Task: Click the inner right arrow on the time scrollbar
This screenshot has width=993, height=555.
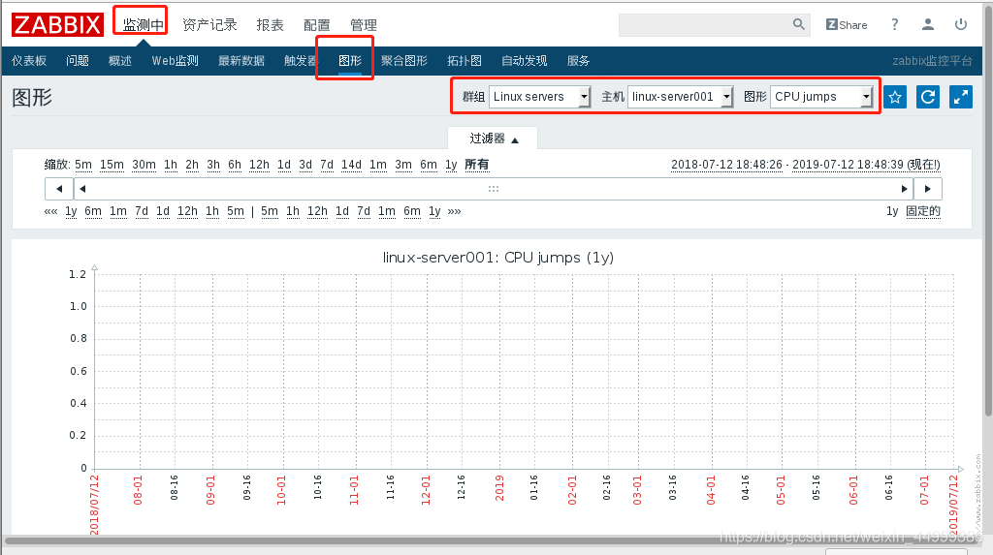Action: click(x=905, y=189)
